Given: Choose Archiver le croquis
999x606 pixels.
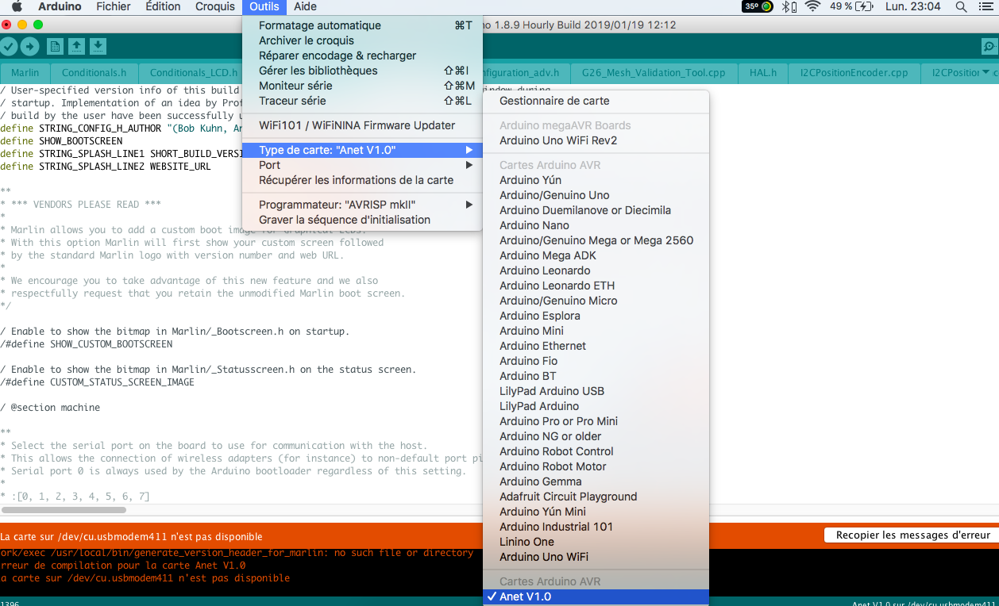Looking at the screenshot, I should tap(362, 40).
